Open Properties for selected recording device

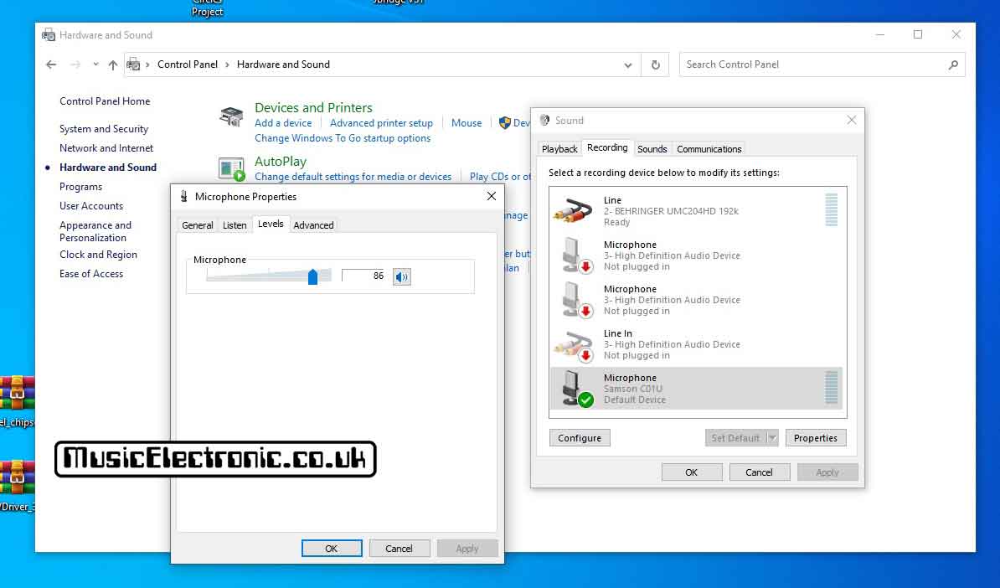coord(816,438)
